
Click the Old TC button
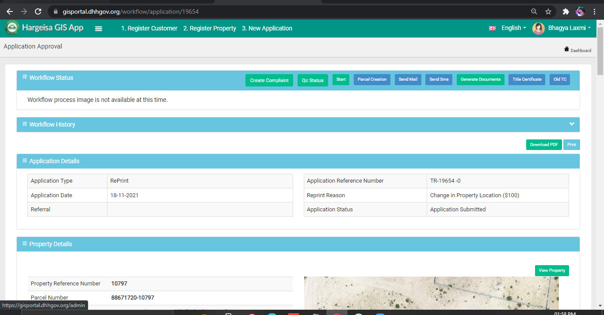(560, 79)
